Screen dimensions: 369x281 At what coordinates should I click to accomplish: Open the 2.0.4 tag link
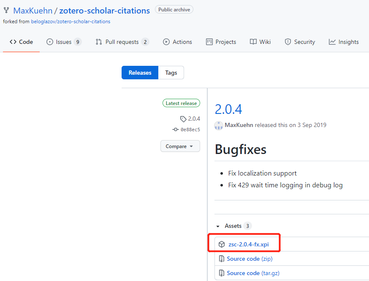[x=194, y=119]
